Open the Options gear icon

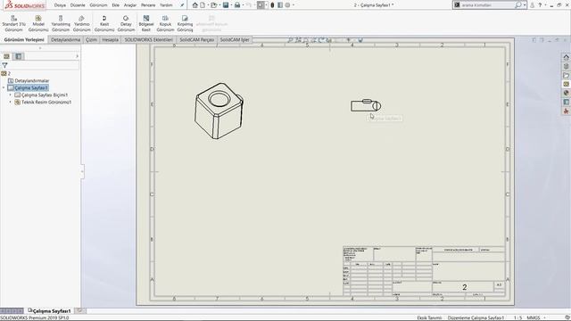(287, 5)
